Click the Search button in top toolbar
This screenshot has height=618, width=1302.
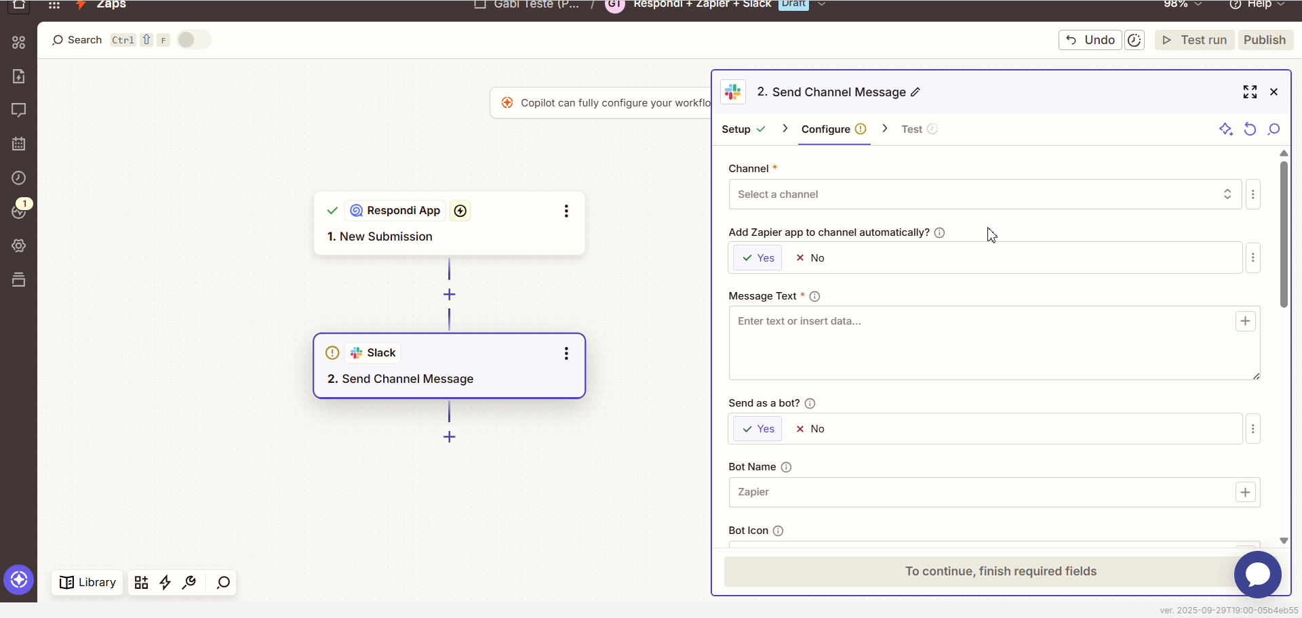(x=77, y=40)
